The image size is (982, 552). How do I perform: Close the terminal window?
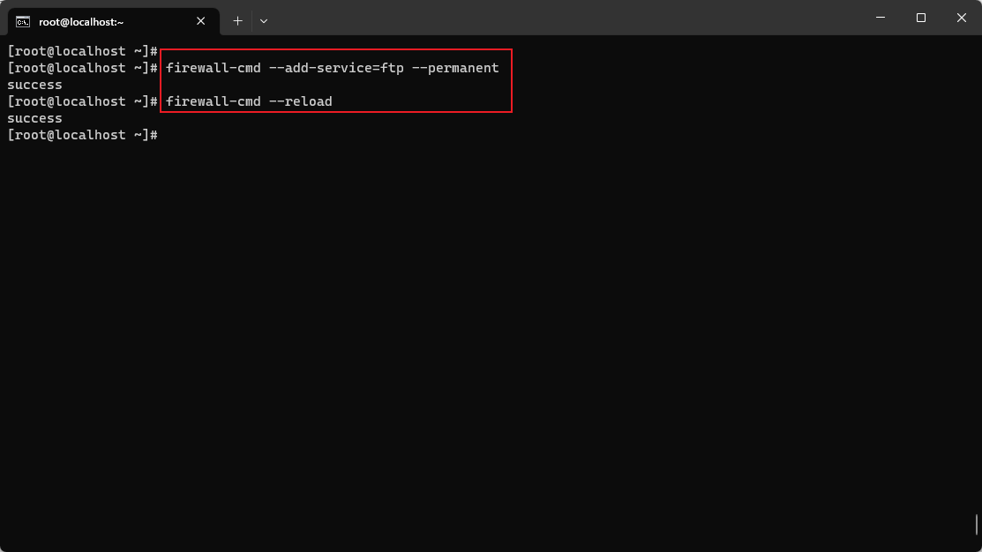click(961, 18)
